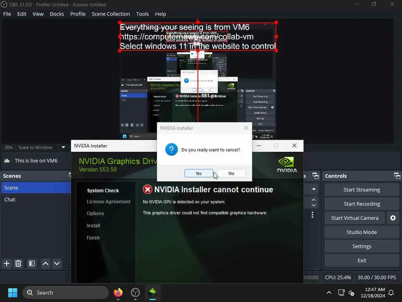Pop out the dock left of Controls

click(x=316, y=176)
